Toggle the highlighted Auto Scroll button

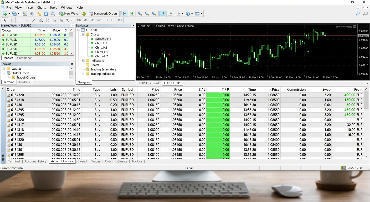pos(163,14)
